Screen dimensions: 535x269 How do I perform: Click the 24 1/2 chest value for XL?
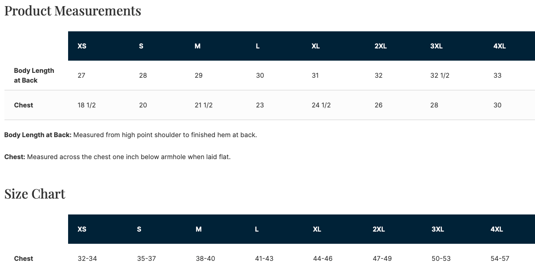[321, 105]
